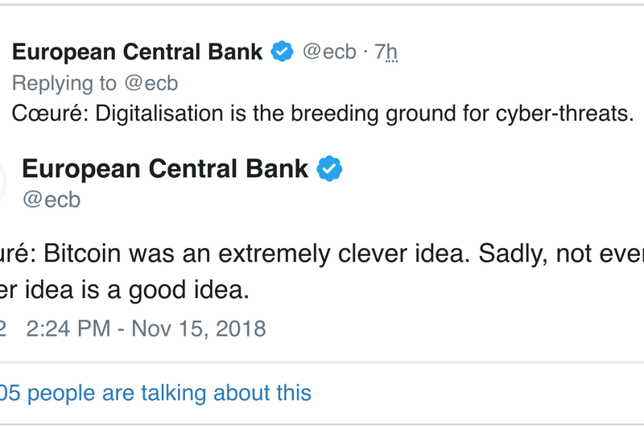Click the "Nov 15, 2018" date
This screenshot has width=644, height=430.
(x=199, y=329)
